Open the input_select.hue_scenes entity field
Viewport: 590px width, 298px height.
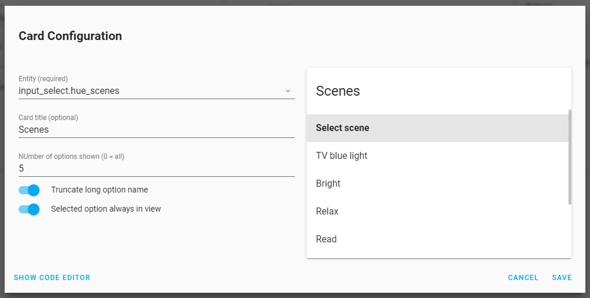[145, 91]
